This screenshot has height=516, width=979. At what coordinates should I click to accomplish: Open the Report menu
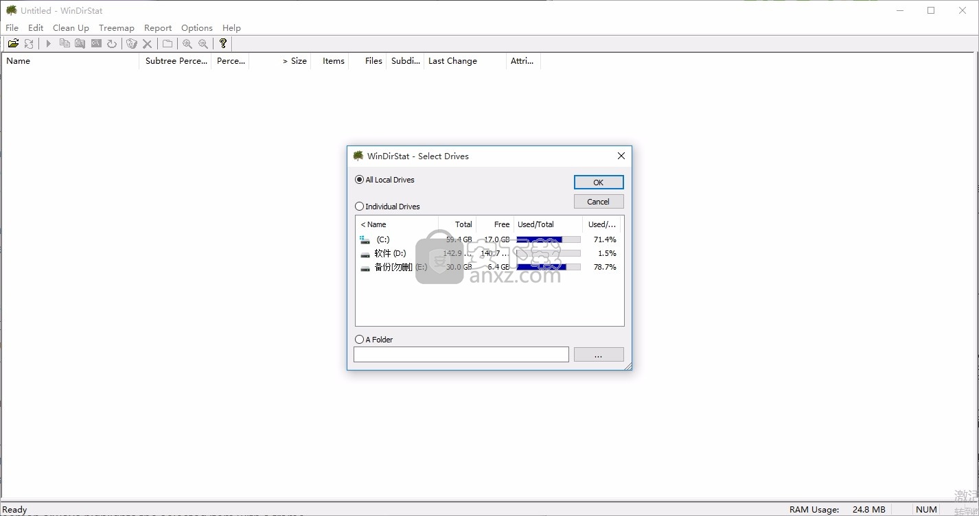[158, 28]
